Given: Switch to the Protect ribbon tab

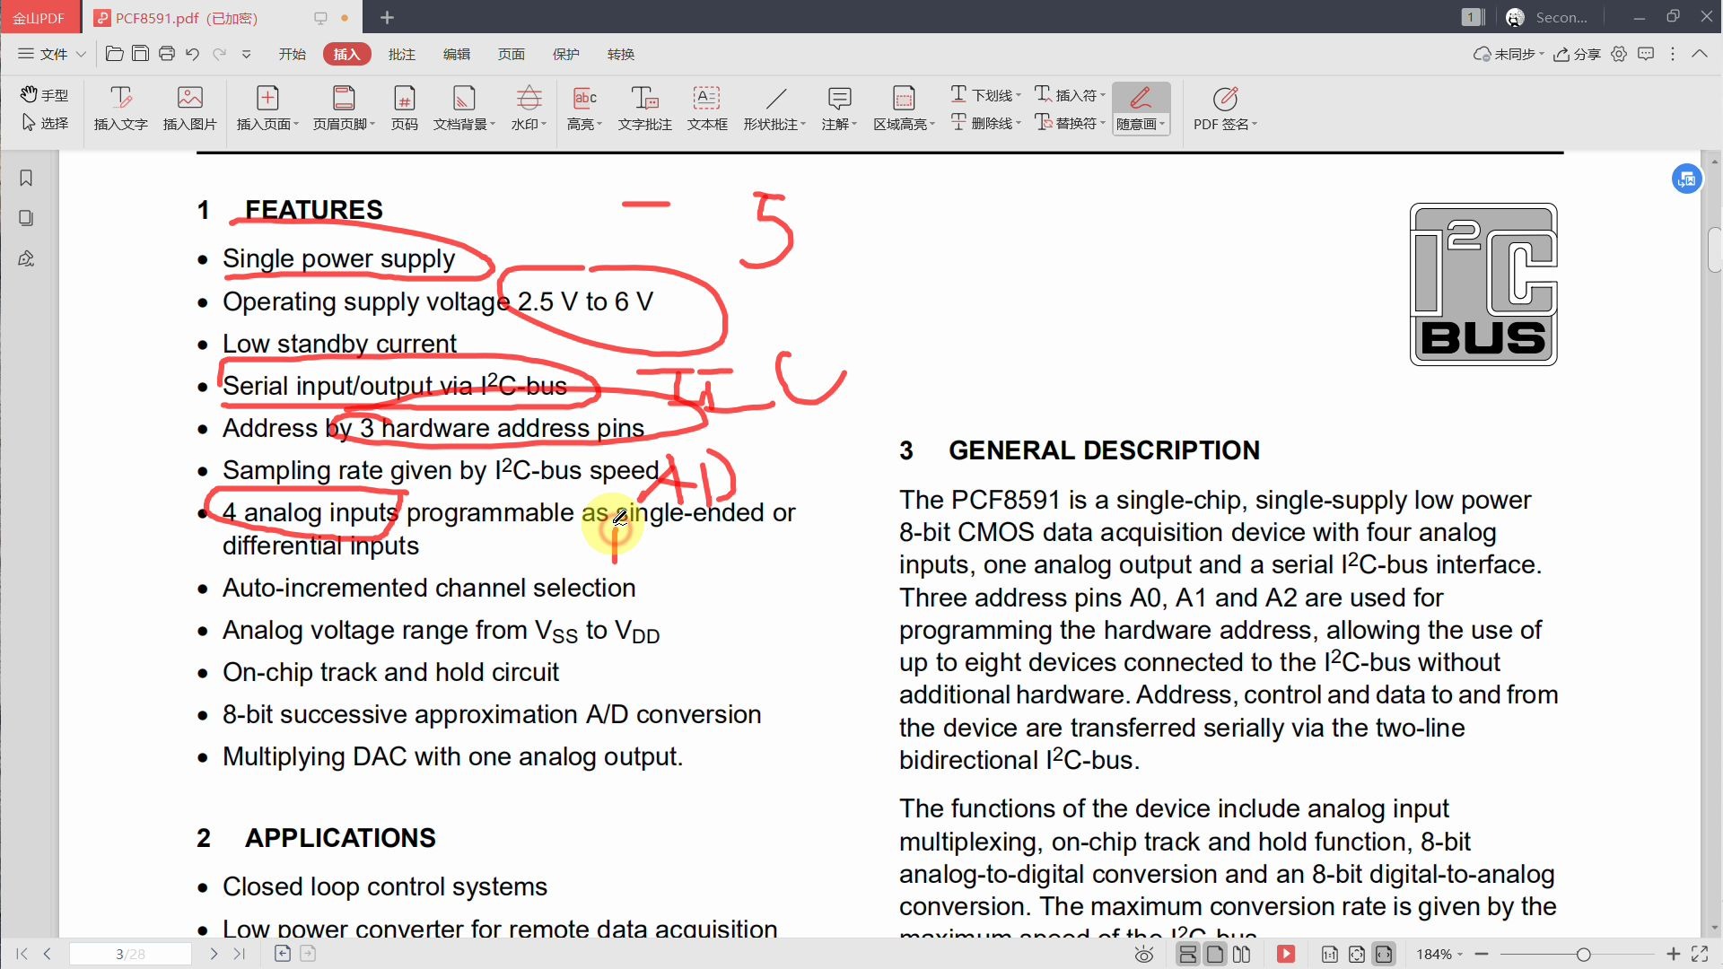Looking at the screenshot, I should coord(565,54).
